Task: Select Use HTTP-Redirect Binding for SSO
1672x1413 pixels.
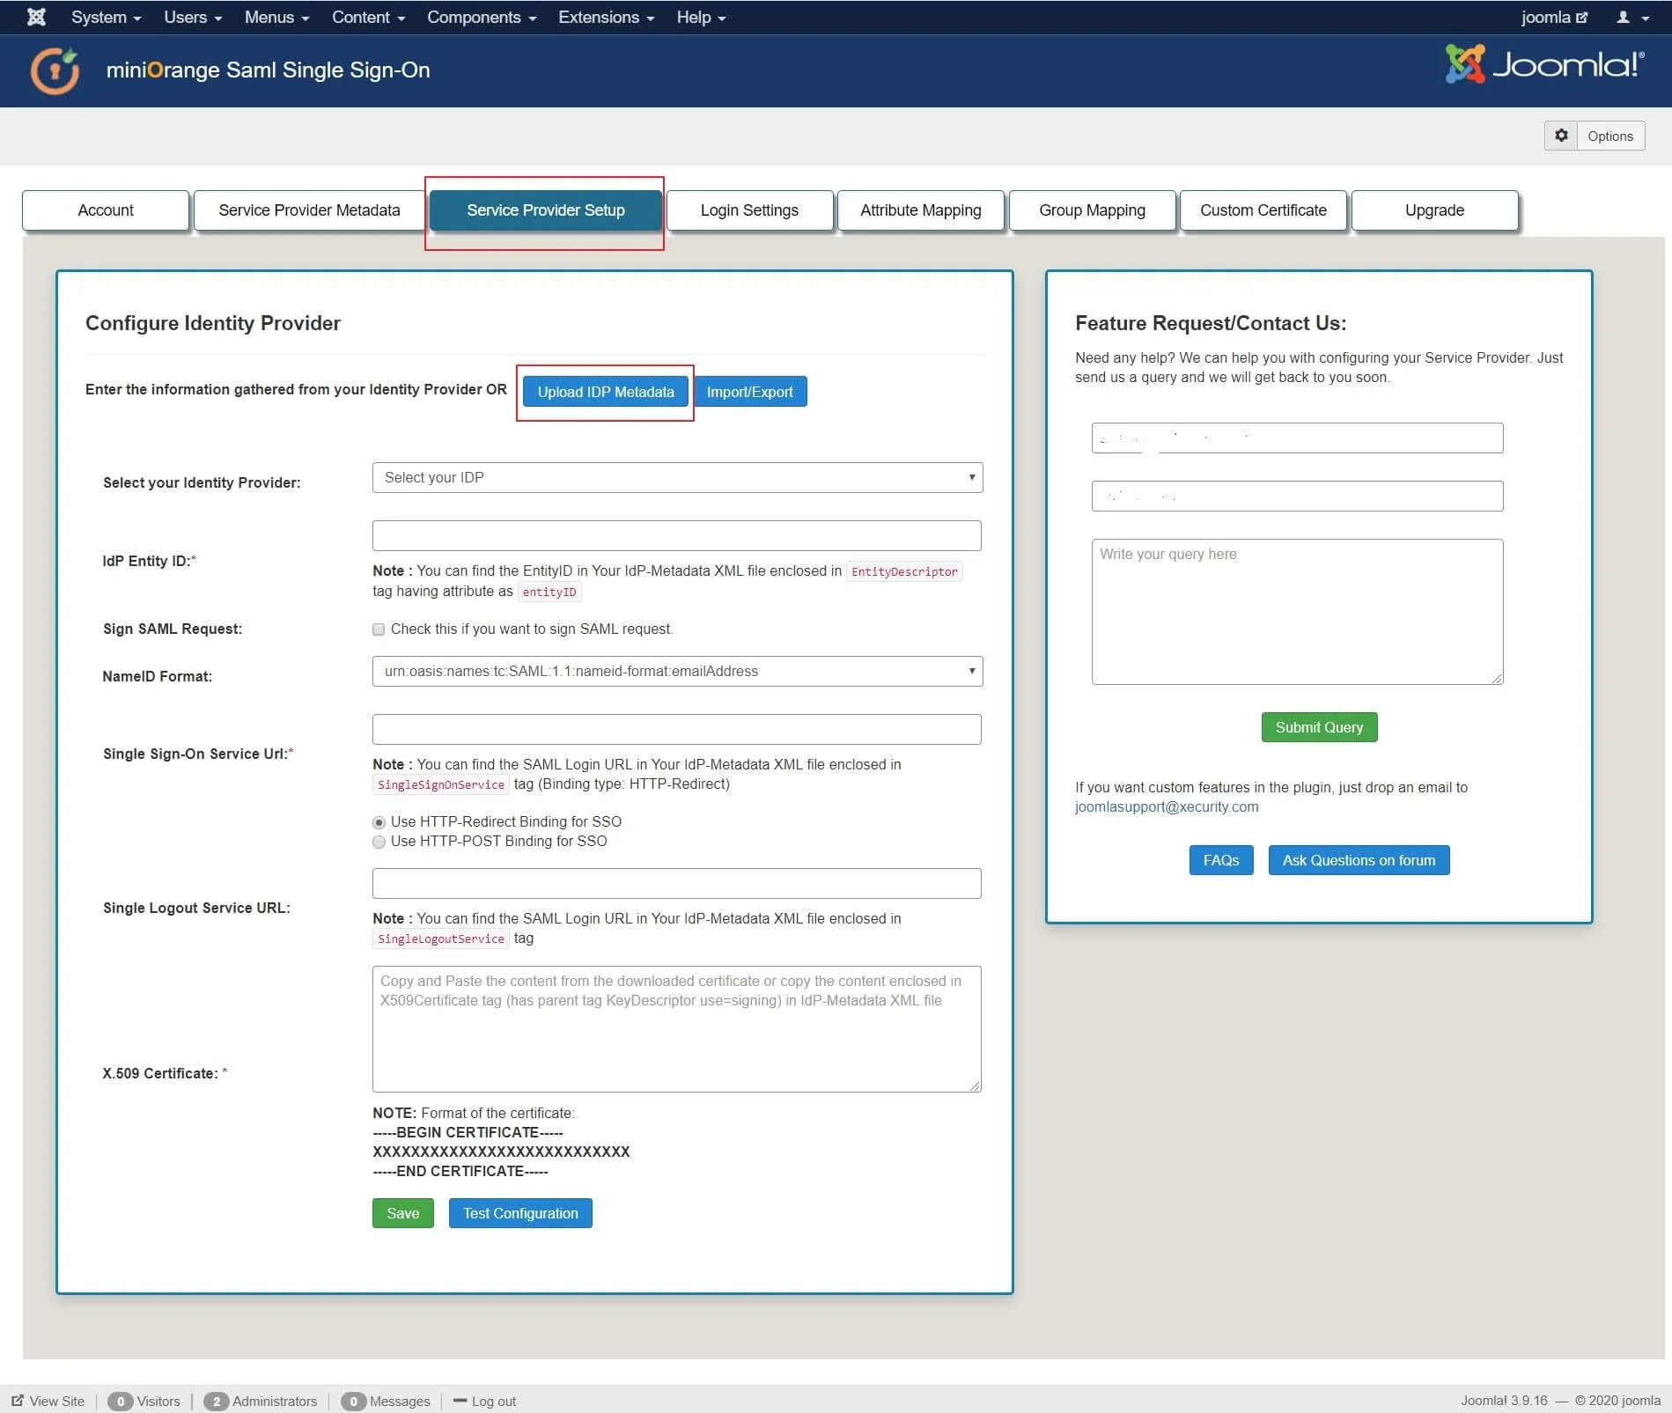Action: [379, 822]
